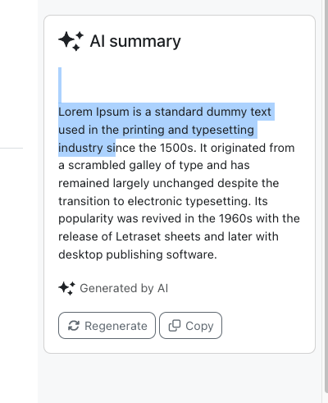Click the small sparkle icon before Generated by AI
This screenshot has width=328, height=403.
66,288
